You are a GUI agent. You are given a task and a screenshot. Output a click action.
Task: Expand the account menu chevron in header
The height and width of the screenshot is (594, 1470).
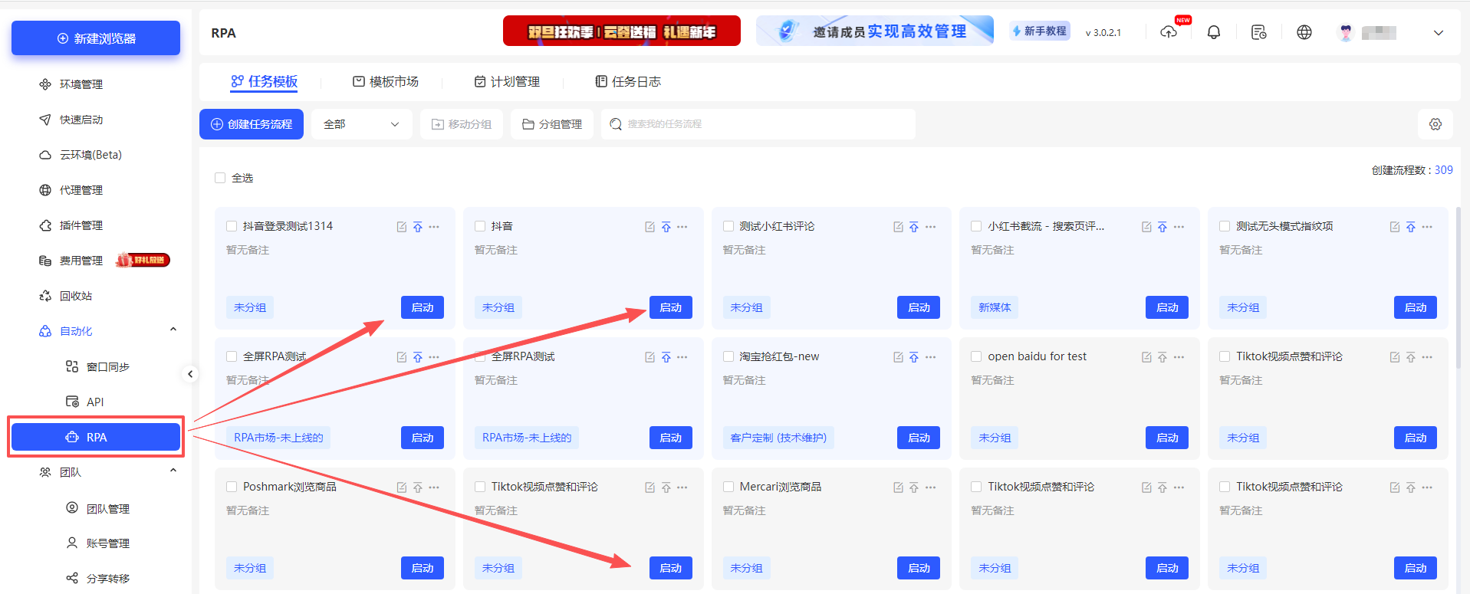pos(1438,33)
